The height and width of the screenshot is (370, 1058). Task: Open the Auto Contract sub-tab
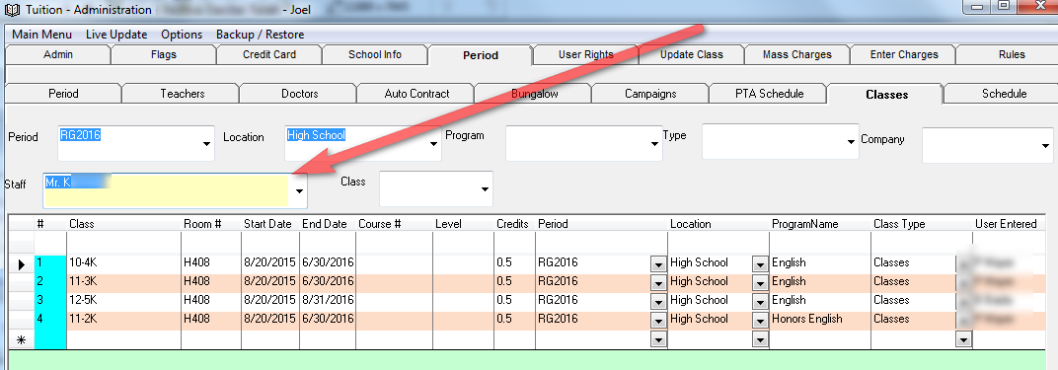(x=417, y=94)
